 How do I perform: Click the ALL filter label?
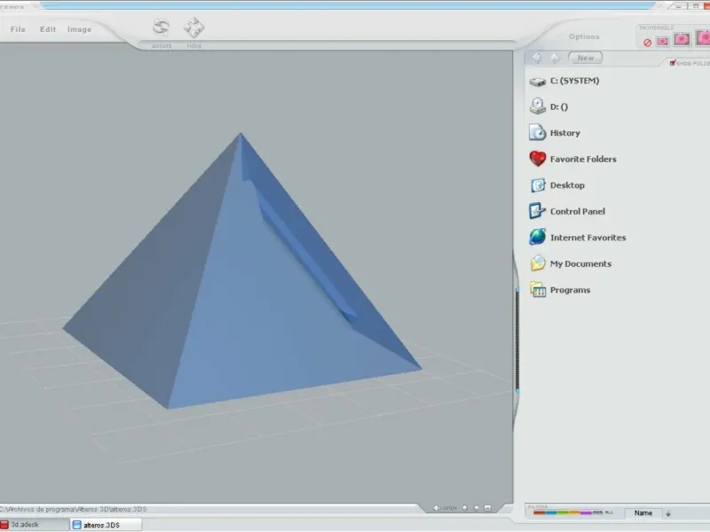pyautogui.click(x=609, y=512)
